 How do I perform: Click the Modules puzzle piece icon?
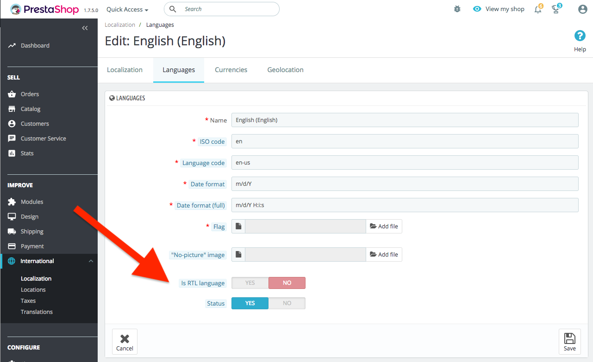pos(12,202)
